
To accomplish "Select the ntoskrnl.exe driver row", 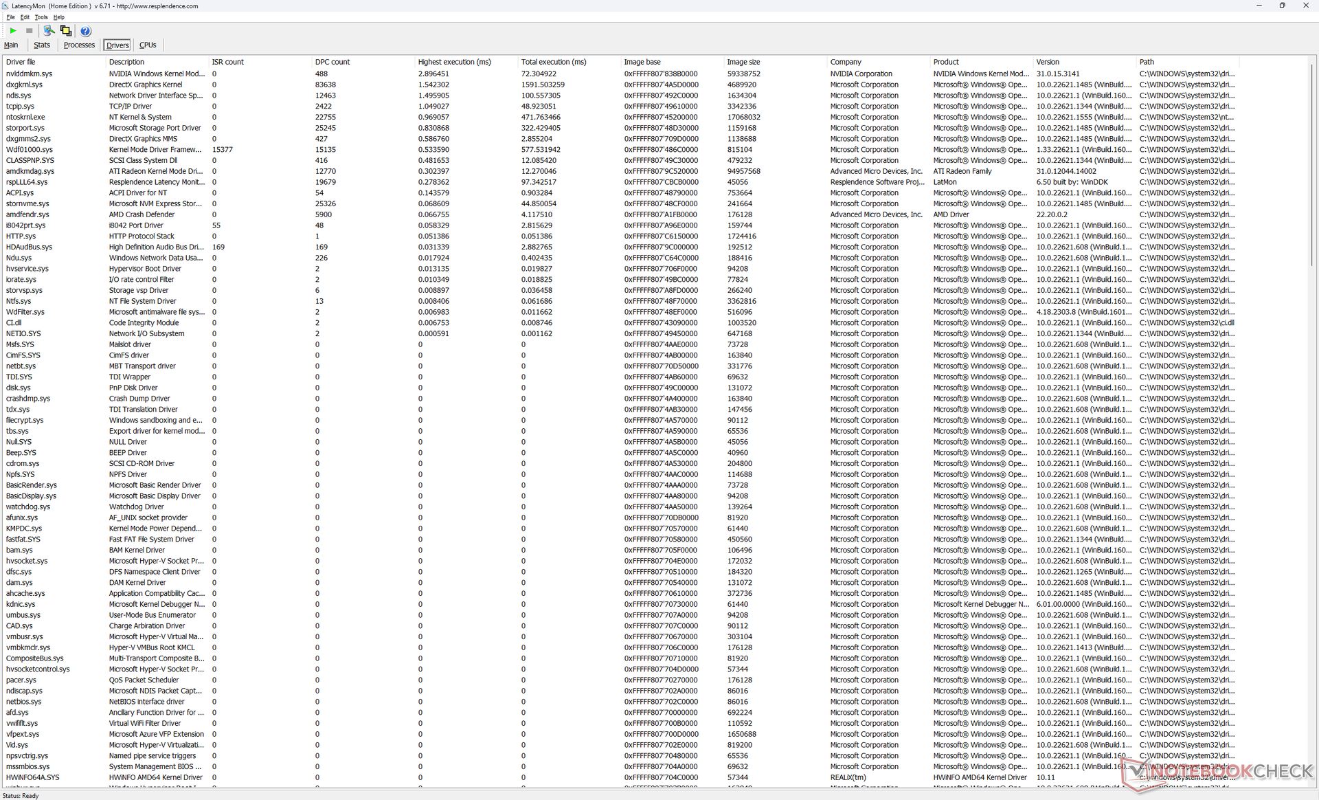I will 620,117.
